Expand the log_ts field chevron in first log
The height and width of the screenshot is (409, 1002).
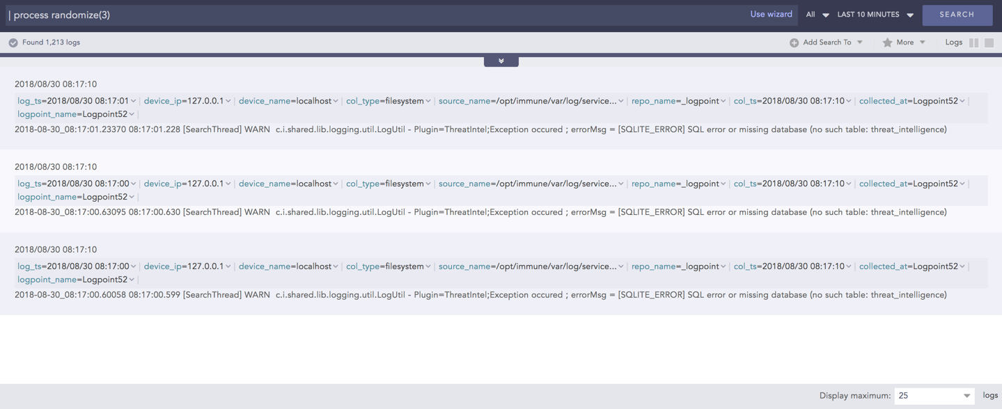[135, 100]
